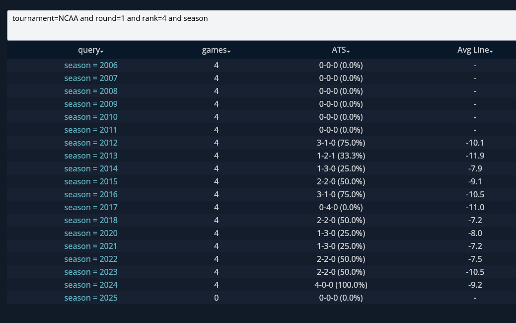
Task: Open the season = 2021 link
Action: pyautogui.click(x=91, y=246)
